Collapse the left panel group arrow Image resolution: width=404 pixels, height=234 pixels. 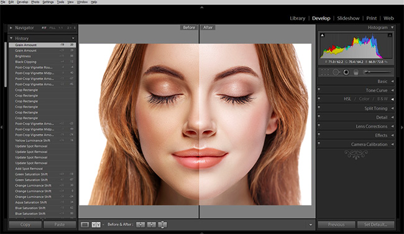click(x=1, y=127)
